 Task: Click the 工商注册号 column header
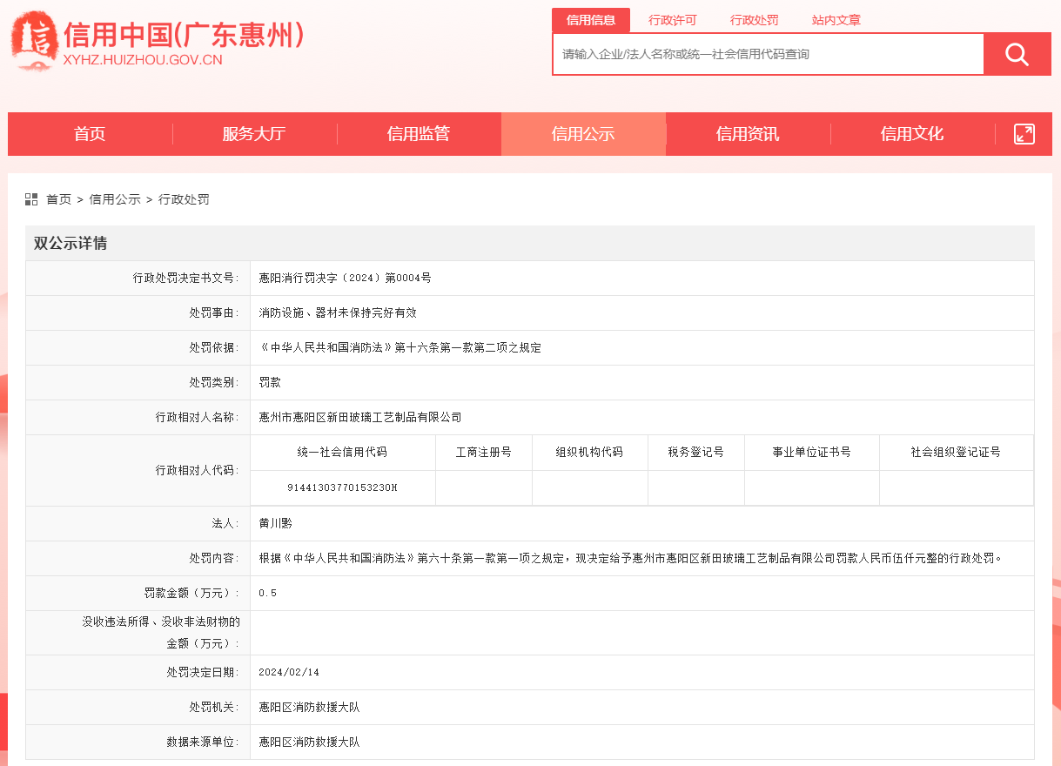click(484, 453)
